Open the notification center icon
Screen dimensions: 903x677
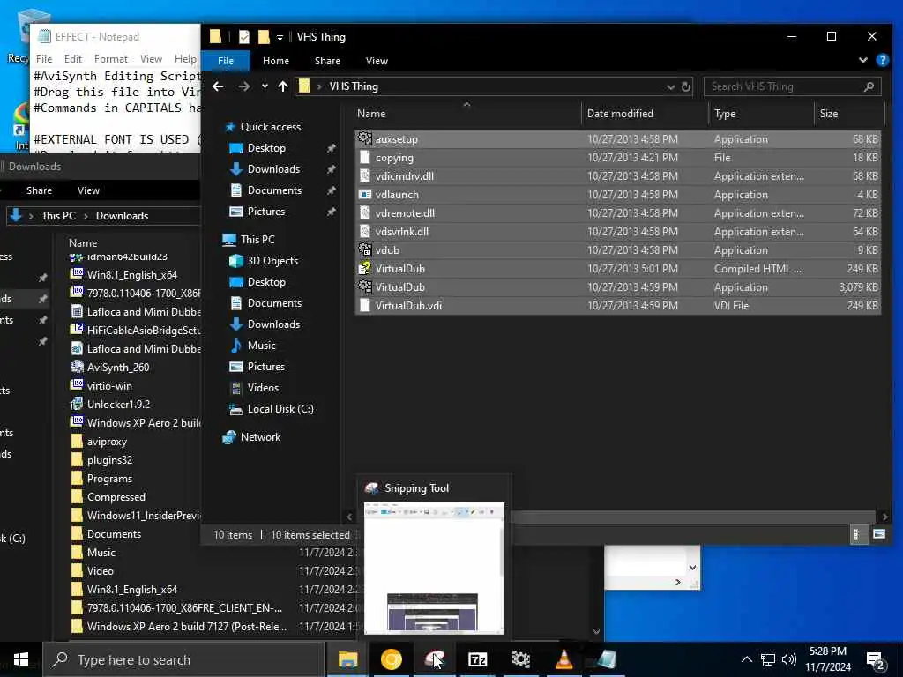pyautogui.click(x=876, y=660)
